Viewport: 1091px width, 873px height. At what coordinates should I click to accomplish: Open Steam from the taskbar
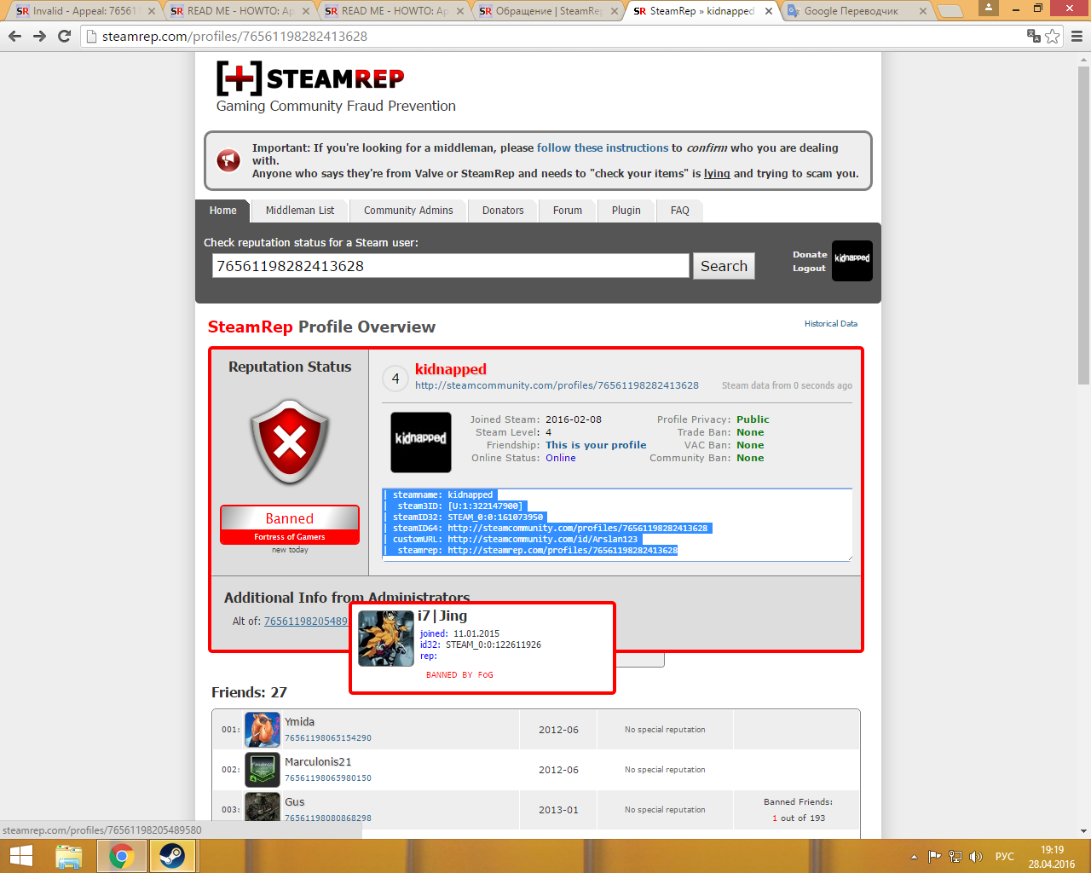(x=173, y=856)
